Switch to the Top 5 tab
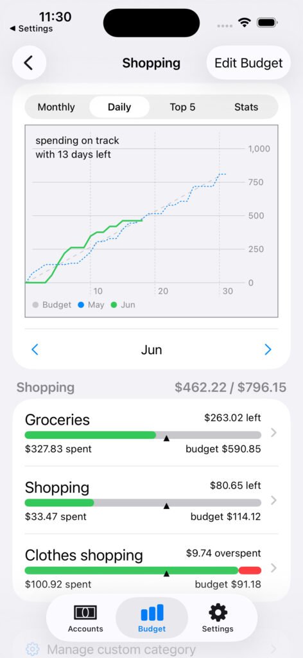The width and height of the screenshot is (303, 658). click(182, 107)
